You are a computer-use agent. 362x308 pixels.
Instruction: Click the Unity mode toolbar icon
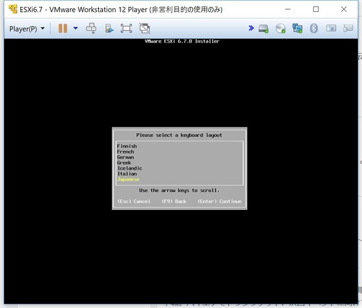(109, 29)
